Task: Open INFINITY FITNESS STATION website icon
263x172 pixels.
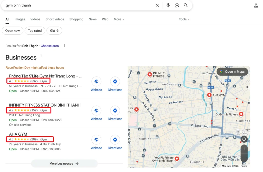Action: (96, 110)
